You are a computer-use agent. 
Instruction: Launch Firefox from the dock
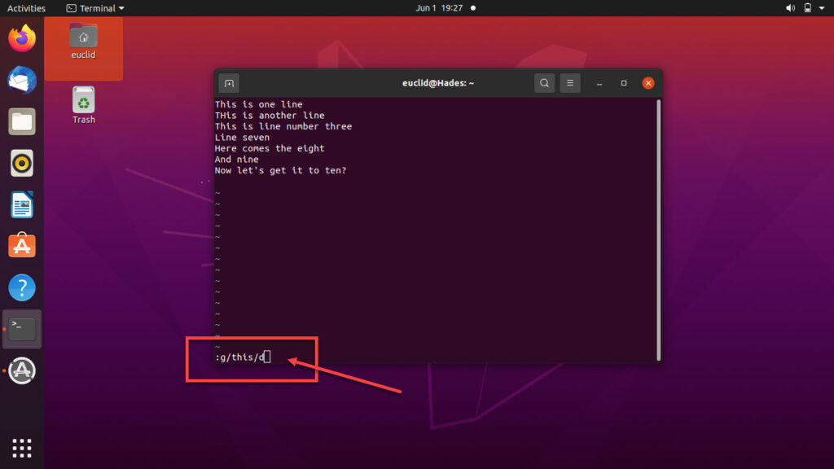22,37
